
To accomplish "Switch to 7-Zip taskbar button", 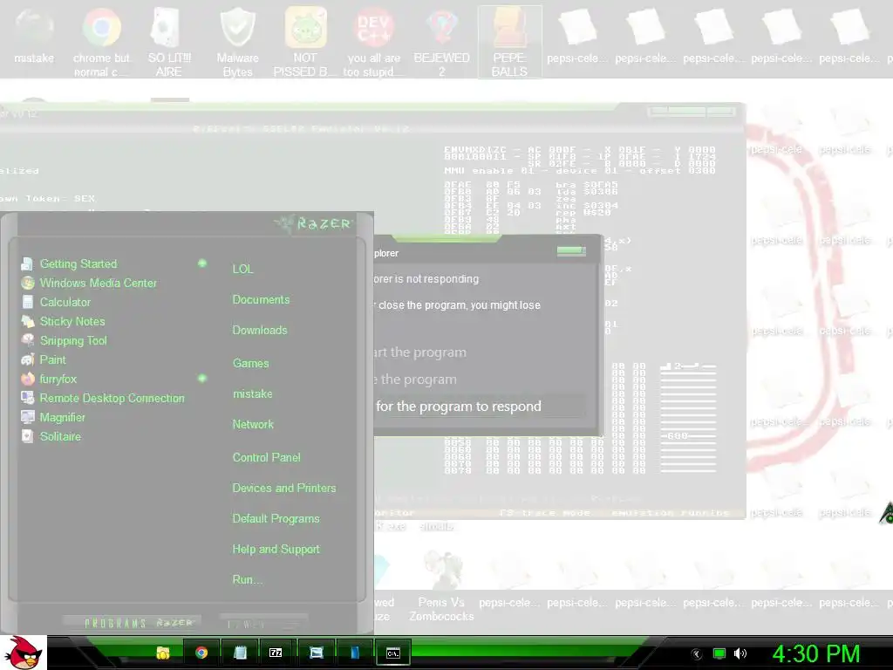I will pyautogui.click(x=276, y=653).
